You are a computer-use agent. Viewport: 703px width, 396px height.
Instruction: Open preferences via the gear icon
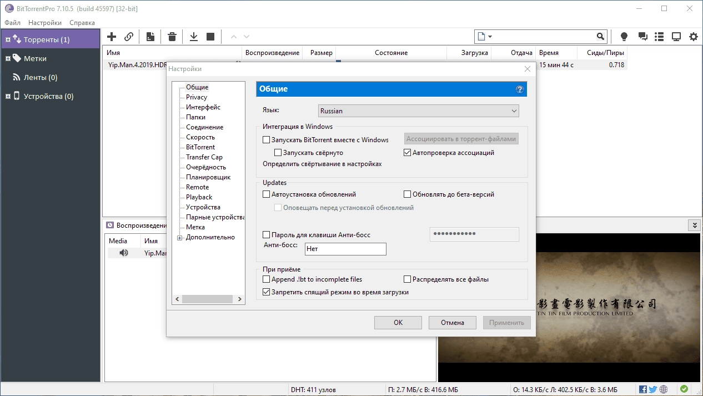pos(694,37)
